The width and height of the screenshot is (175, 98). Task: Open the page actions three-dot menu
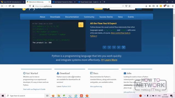coord(123,6)
